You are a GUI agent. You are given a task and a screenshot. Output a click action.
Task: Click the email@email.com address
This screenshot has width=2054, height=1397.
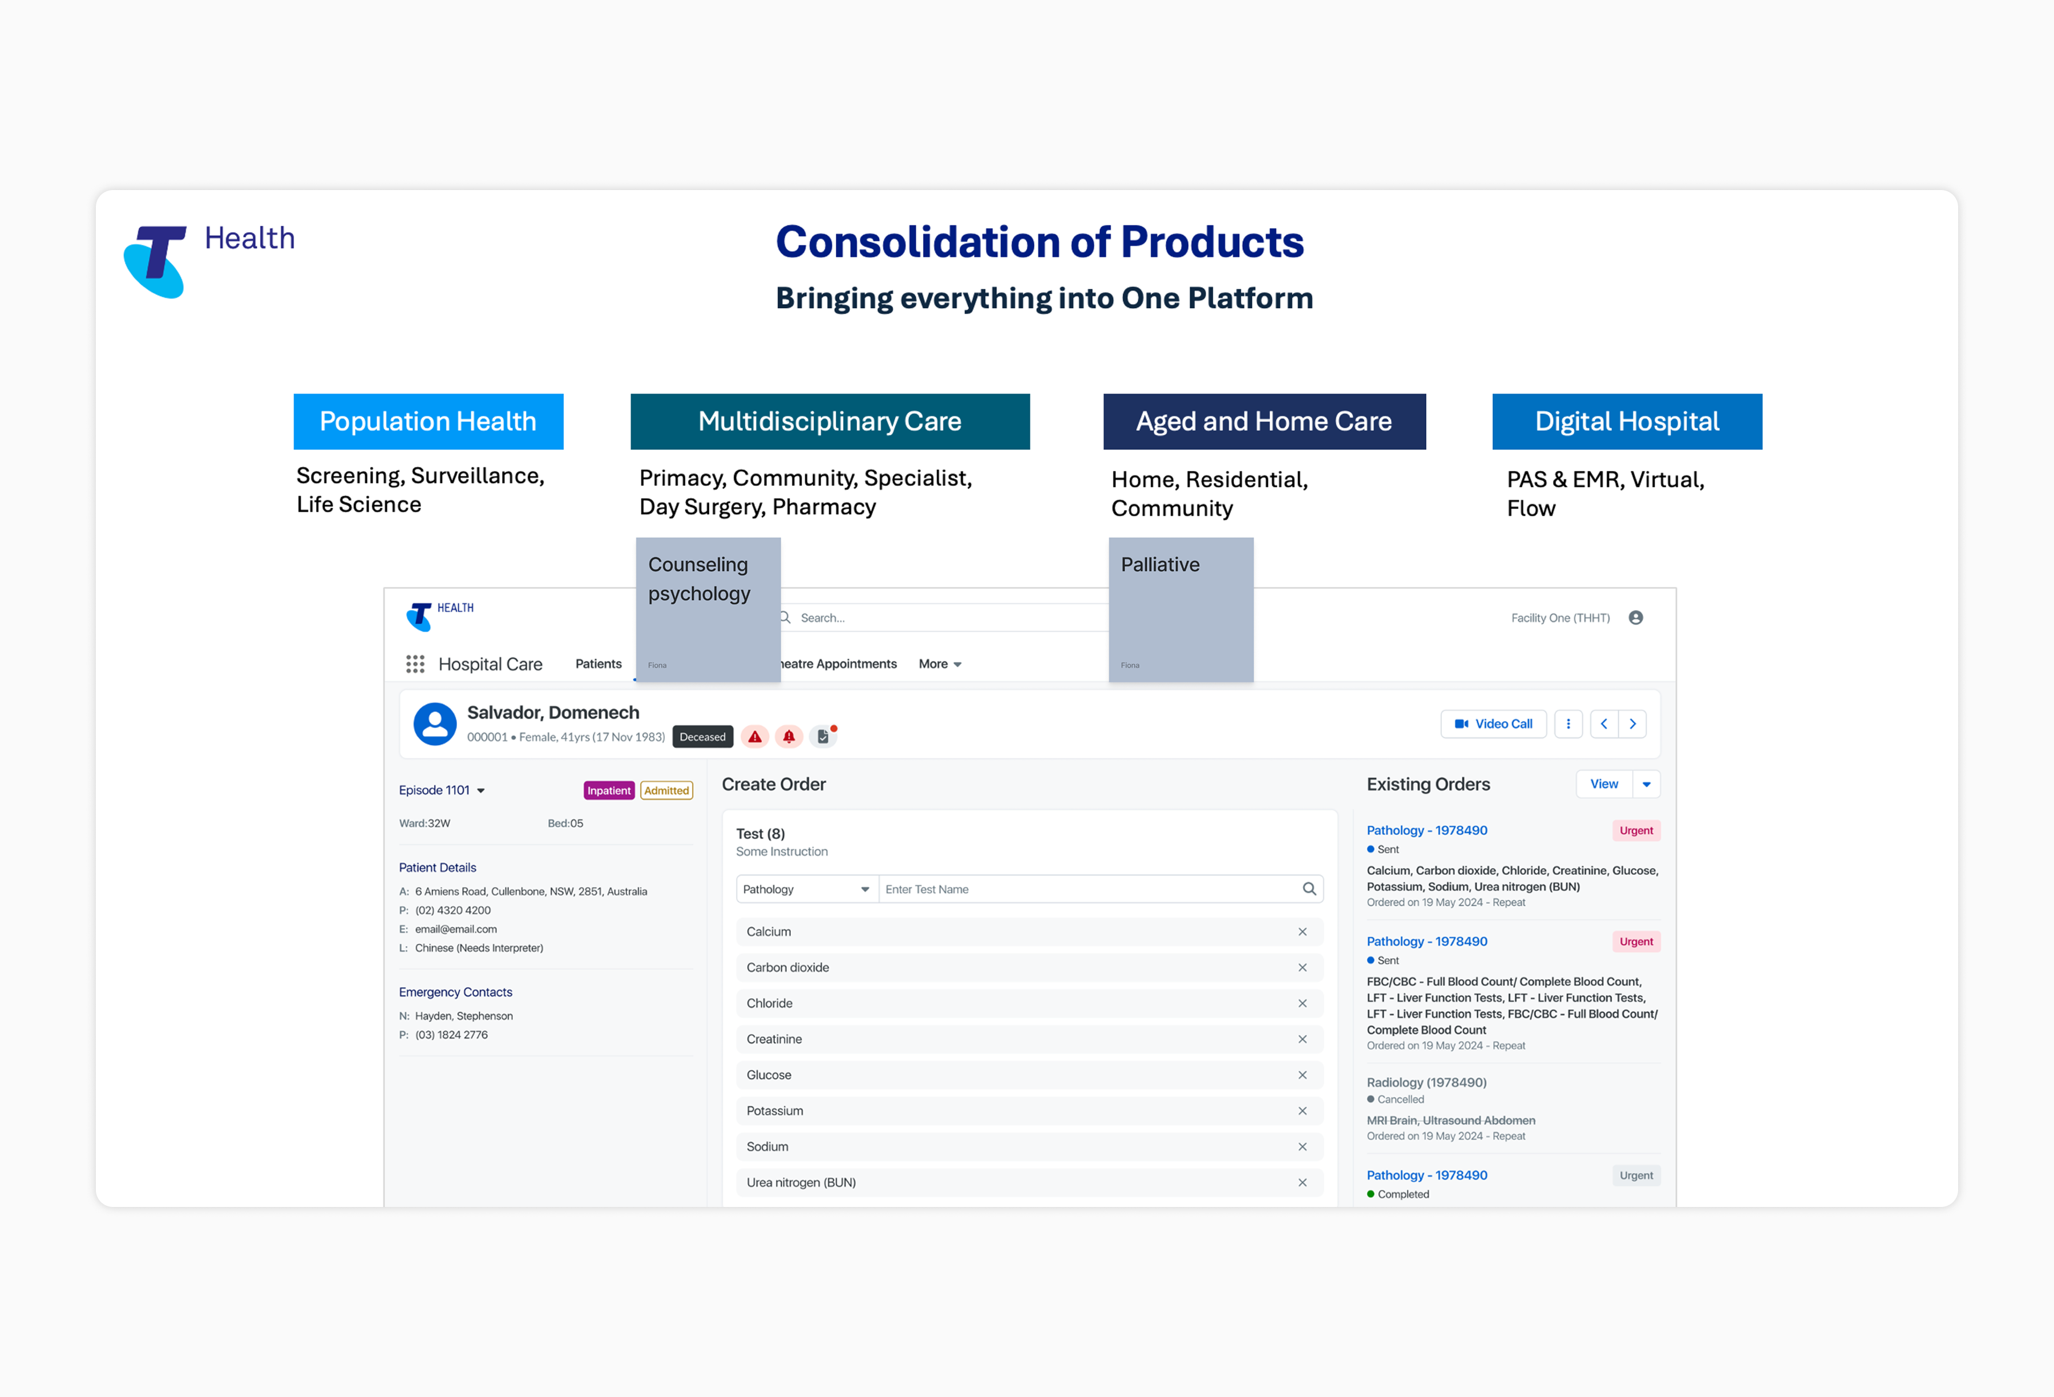pos(456,929)
